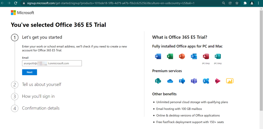Go back with the browser back arrow
The width and height of the screenshot is (263, 129).
click(2, 3)
